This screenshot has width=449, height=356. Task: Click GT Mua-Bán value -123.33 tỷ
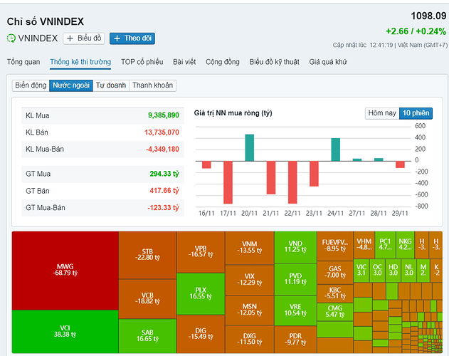pyautogui.click(x=163, y=208)
